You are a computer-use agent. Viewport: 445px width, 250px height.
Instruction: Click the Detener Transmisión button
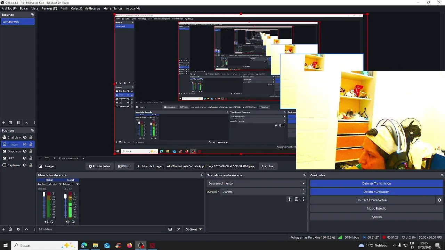377,183
